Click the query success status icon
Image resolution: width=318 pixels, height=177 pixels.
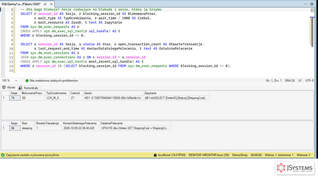coord(3,155)
